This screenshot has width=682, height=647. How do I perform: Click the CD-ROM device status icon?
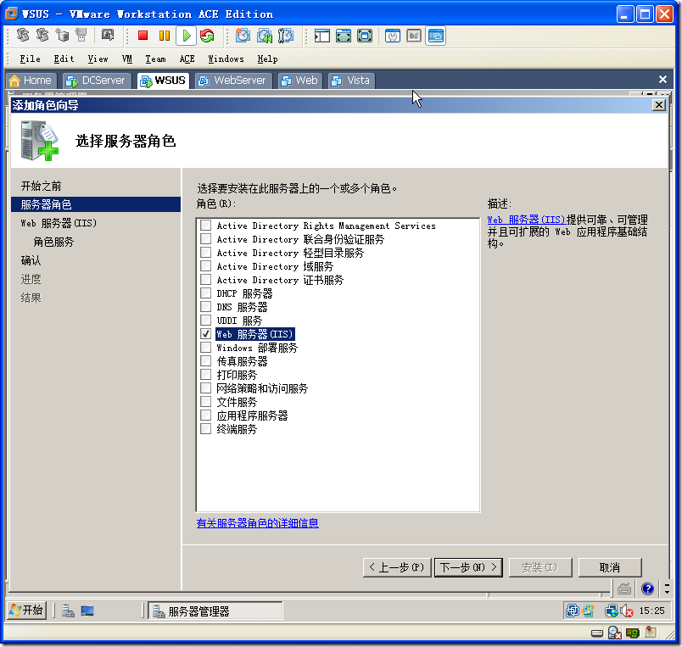(x=615, y=633)
